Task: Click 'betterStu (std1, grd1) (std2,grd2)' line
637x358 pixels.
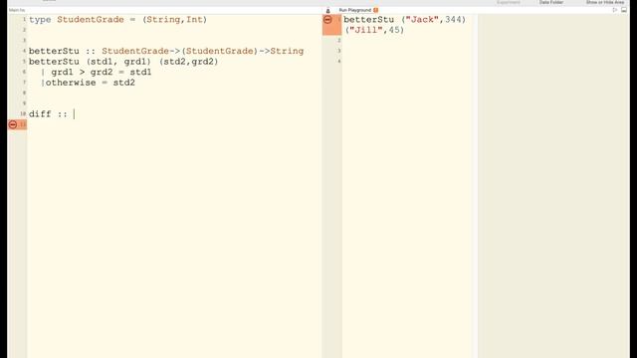Action: click(x=123, y=62)
